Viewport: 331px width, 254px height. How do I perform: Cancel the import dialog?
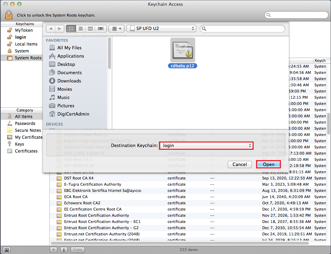point(239,165)
